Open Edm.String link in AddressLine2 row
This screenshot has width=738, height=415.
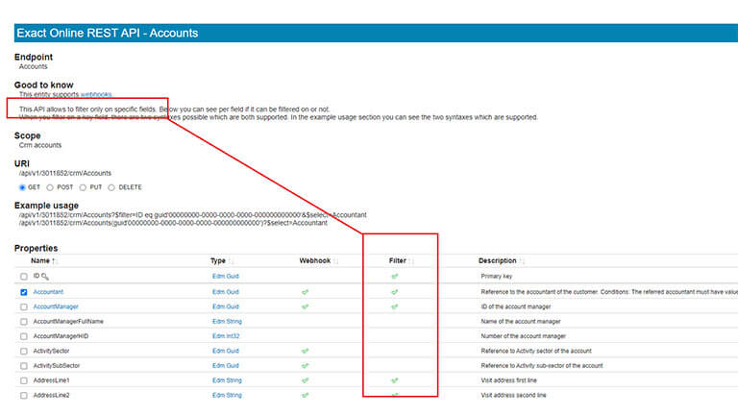click(227, 395)
